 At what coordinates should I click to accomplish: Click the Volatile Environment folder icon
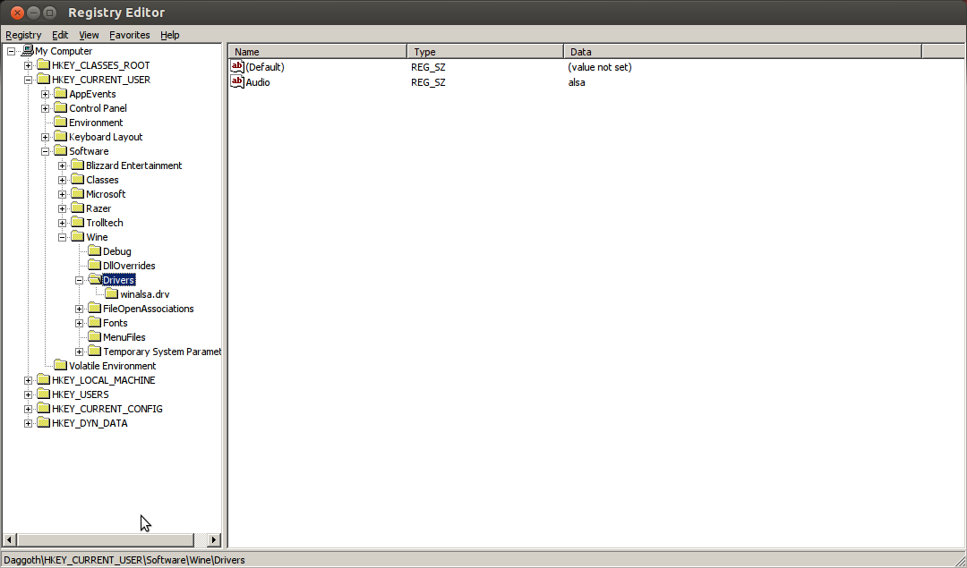pyautogui.click(x=61, y=365)
